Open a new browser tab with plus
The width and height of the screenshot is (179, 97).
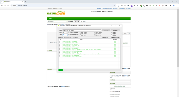click(x=25, y=2)
